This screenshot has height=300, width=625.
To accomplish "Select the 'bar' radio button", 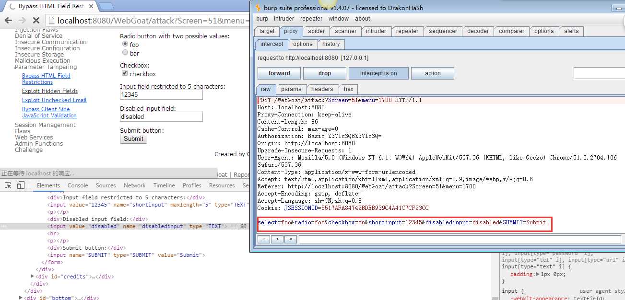I will 125,53.
